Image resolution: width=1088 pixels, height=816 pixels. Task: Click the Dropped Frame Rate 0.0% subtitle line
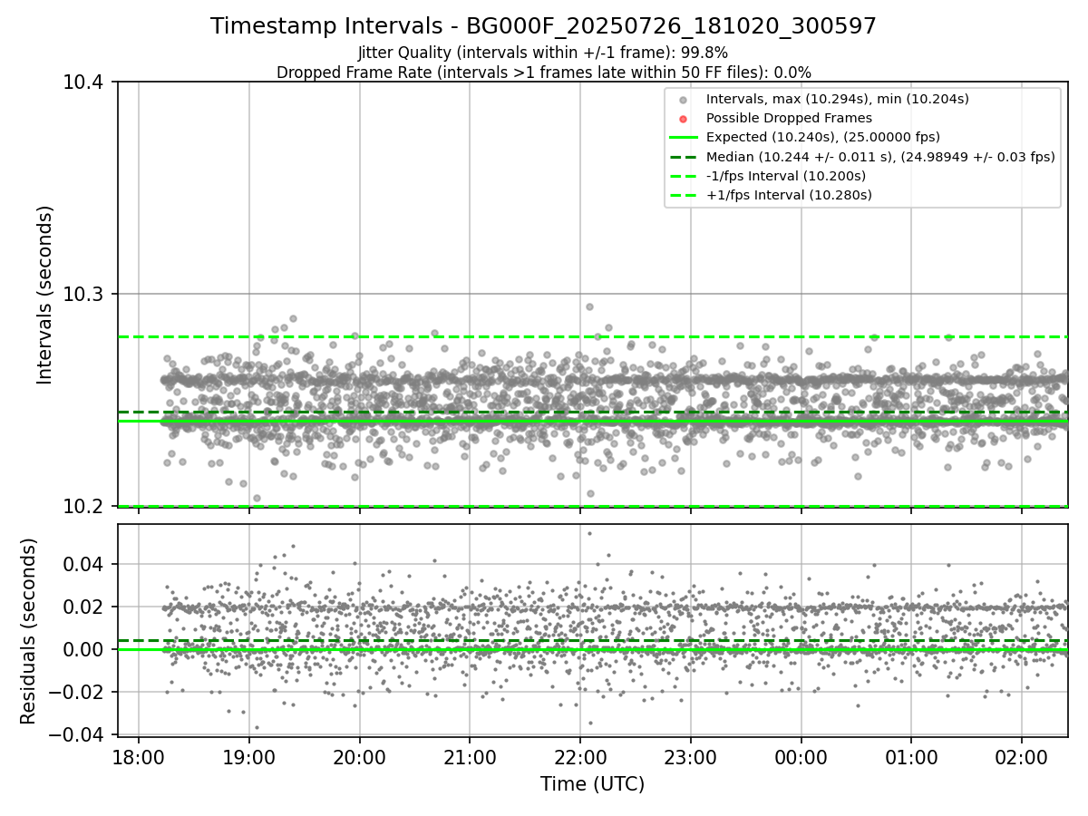pyautogui.click(x=543, y=73)
